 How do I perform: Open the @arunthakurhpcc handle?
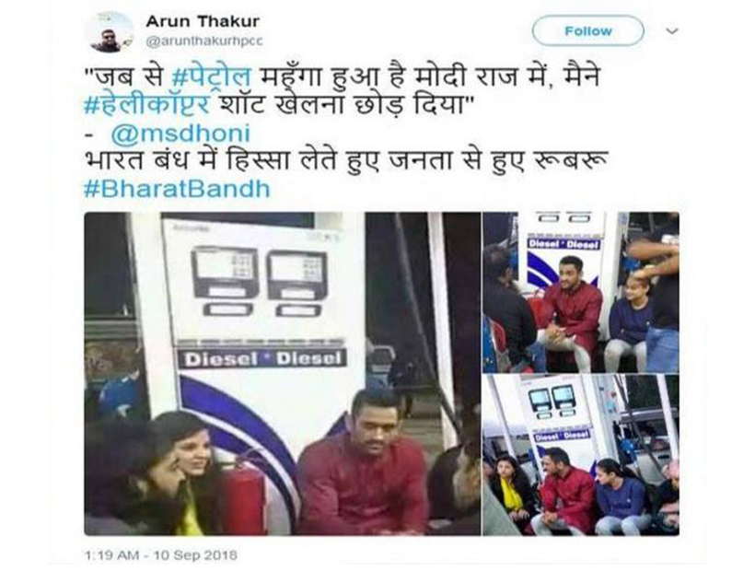point(204,41)
